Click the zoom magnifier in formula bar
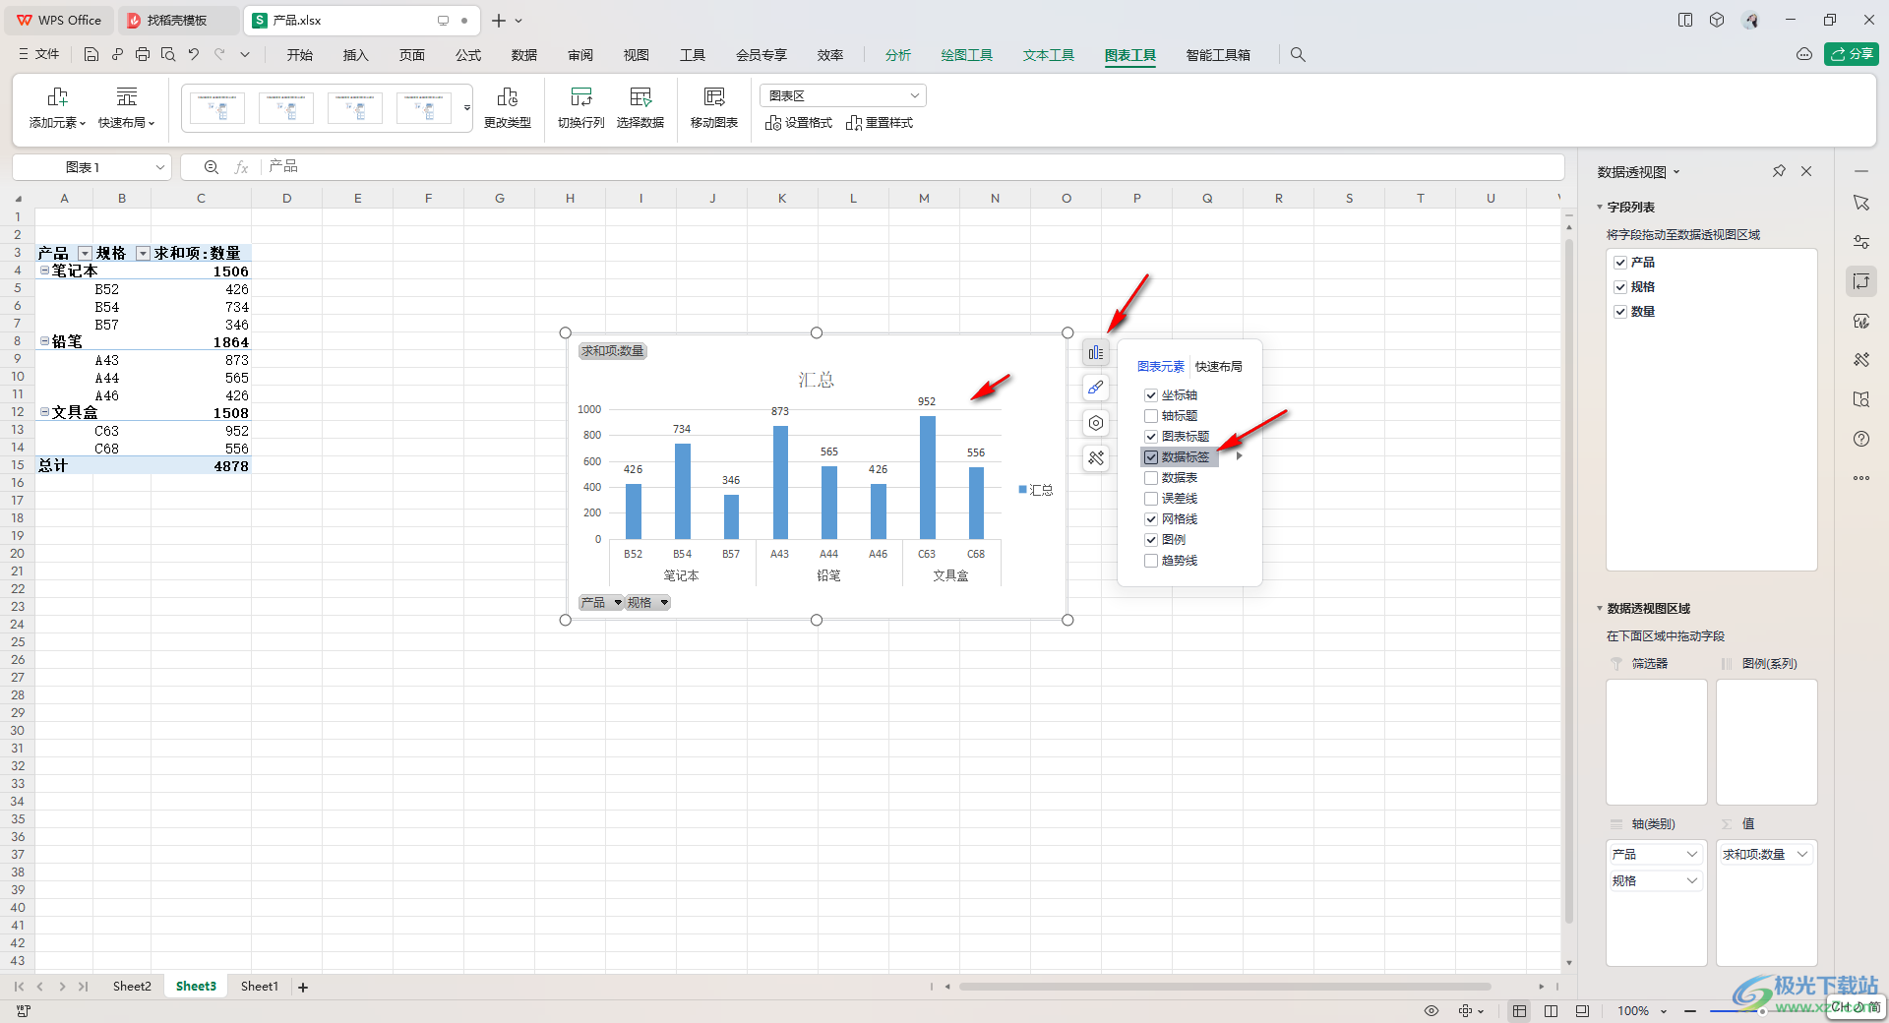 pyautogui.click(x=212, y=167)
